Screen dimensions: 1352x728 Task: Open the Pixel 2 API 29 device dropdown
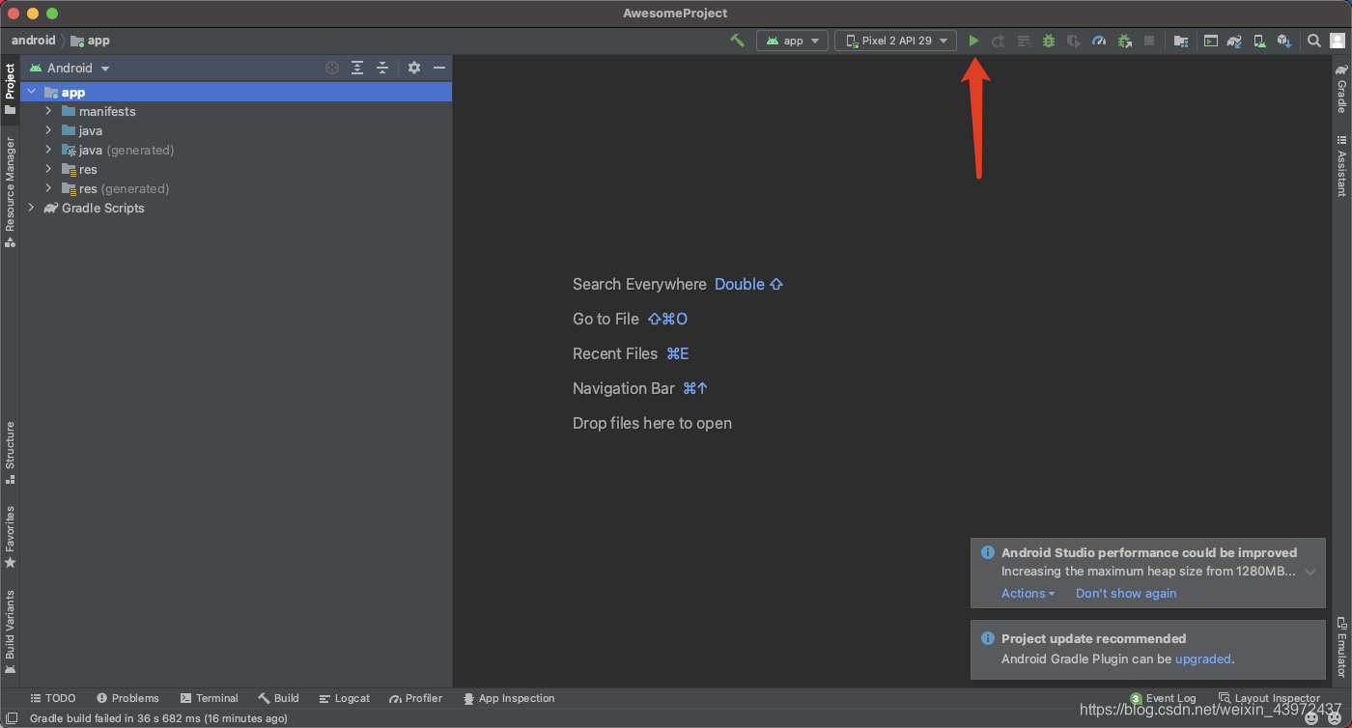pyautogui.click(x=896, y=41)
